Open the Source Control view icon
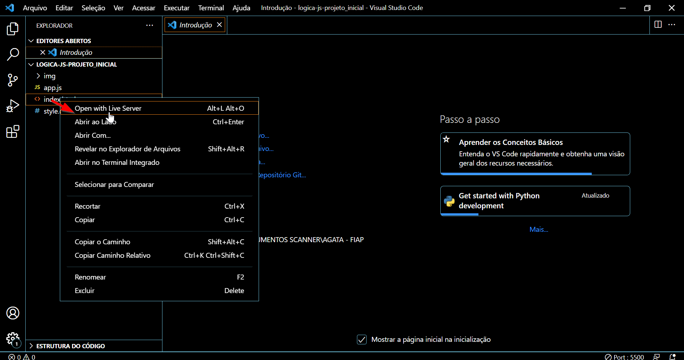 13,80
